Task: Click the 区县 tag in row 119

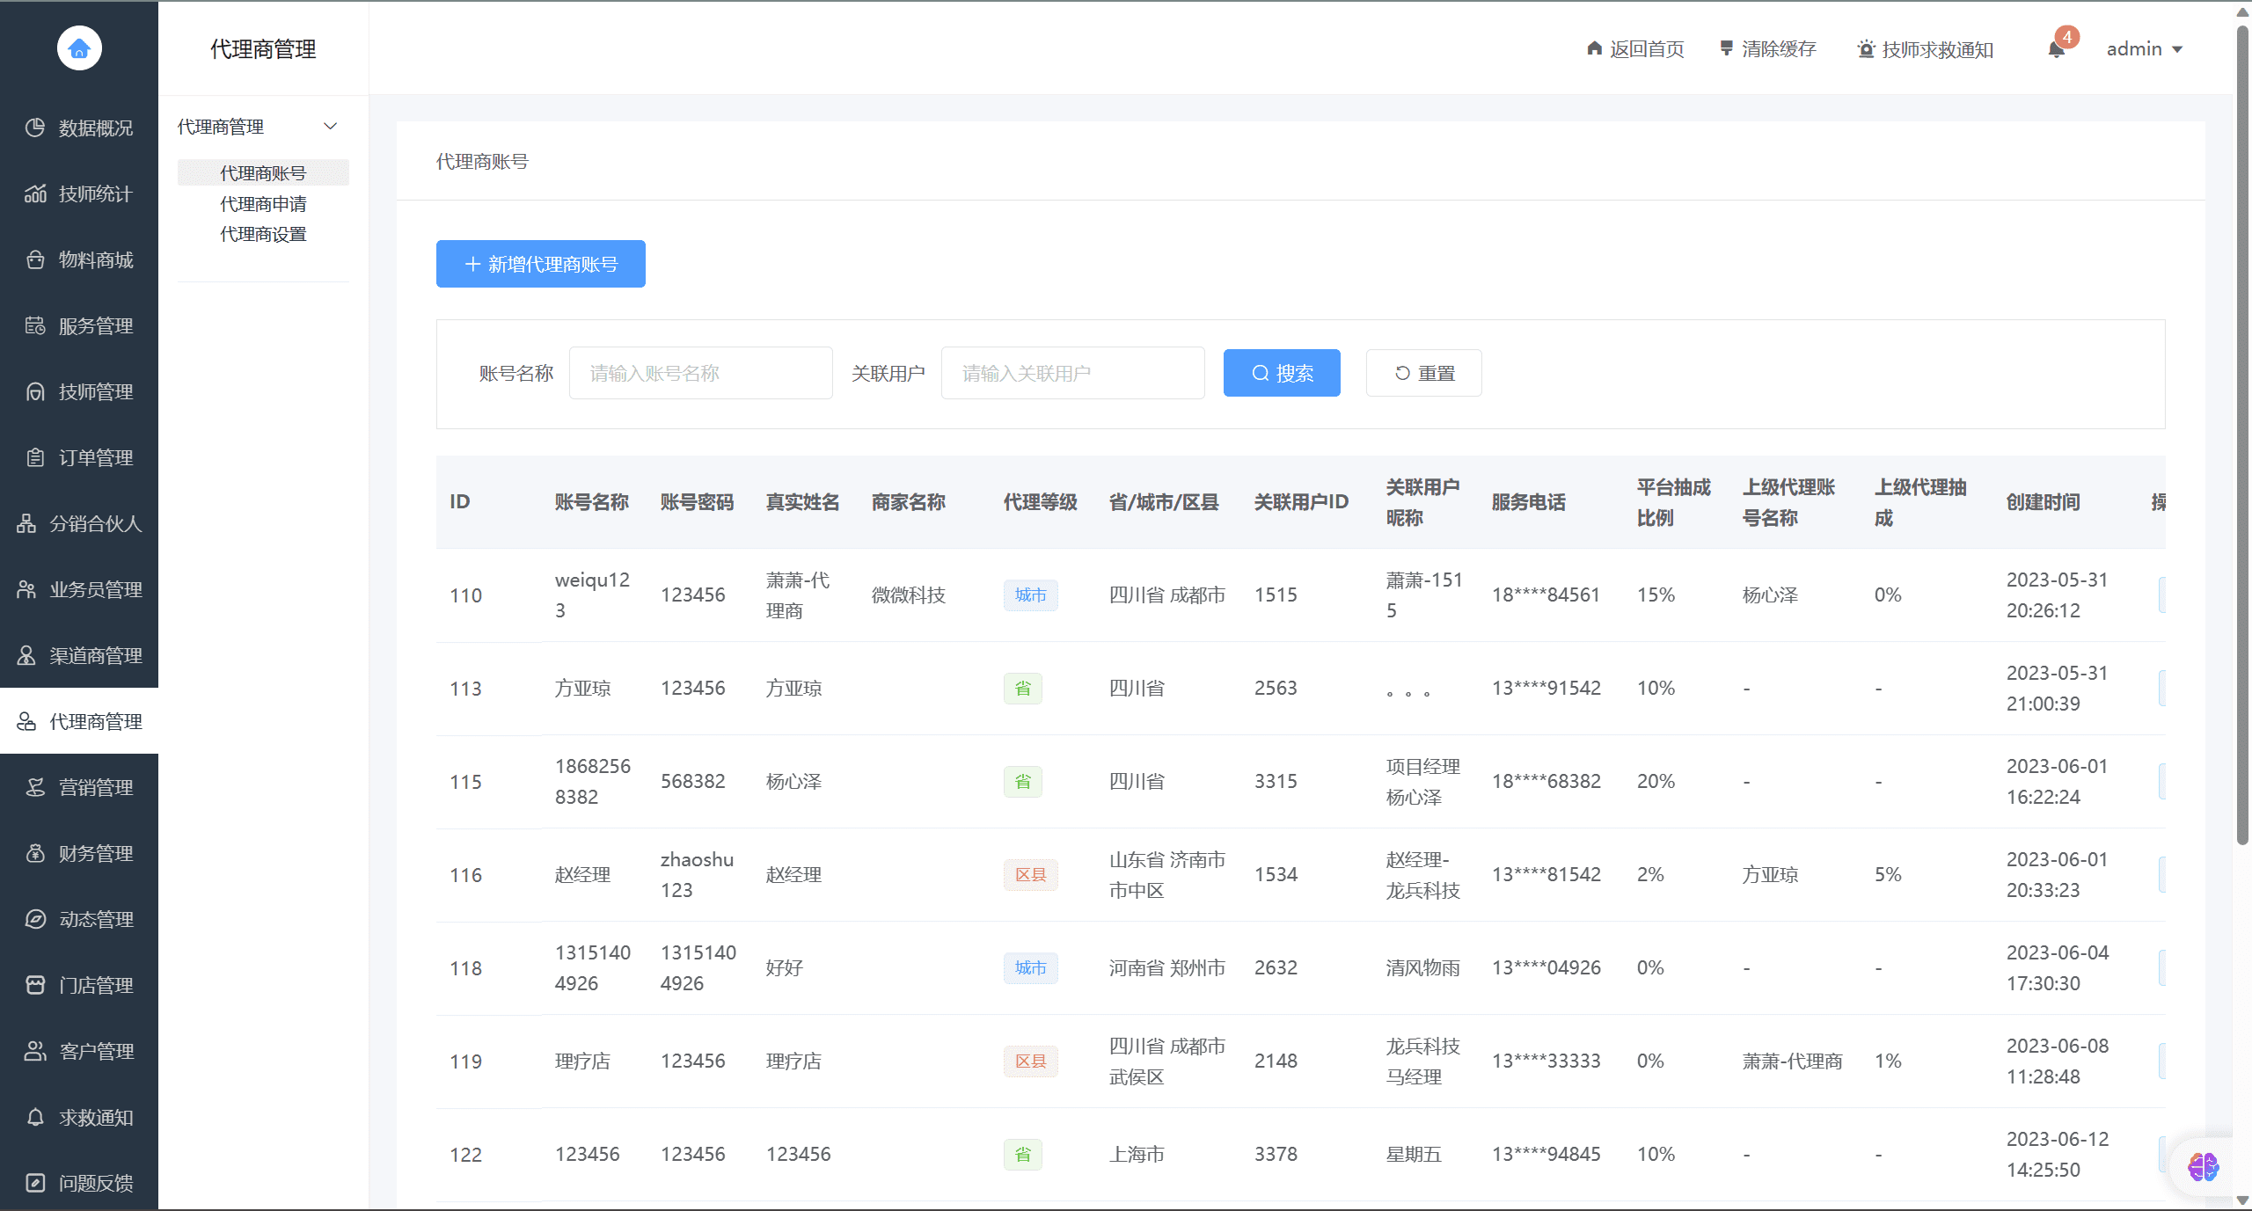Action: (1031, 1061)
